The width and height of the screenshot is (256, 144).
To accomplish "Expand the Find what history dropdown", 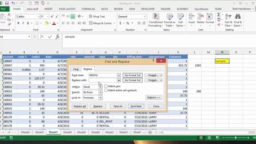I will click(119, 75).
